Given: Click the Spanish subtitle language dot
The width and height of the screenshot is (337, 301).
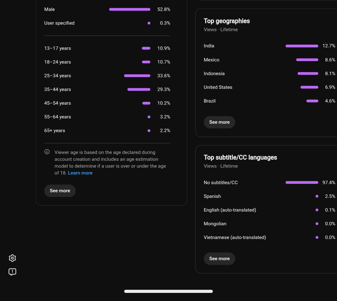Looking at the screenshot, I should click(317, 196).
